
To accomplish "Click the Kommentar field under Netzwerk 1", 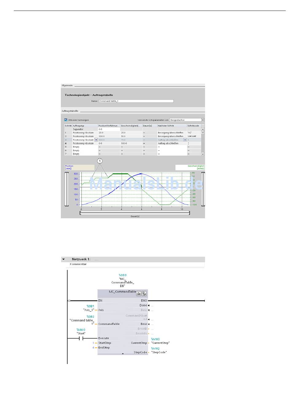I will (135, 264).
